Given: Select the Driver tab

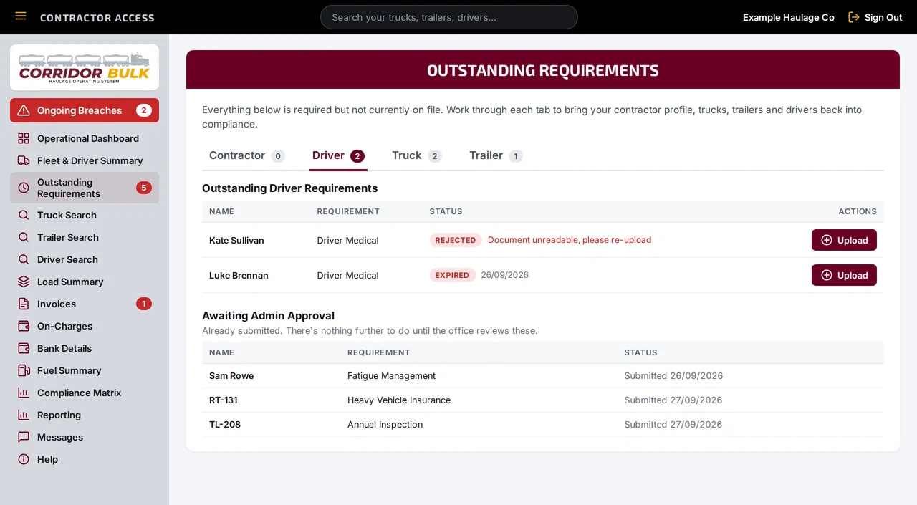Looking at the screenshot, I should click(338, 155).
